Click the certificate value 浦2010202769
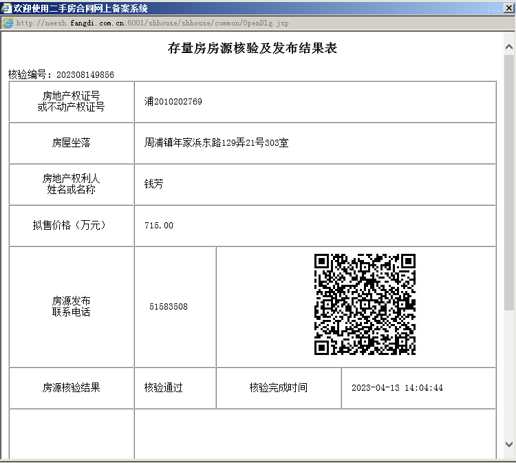The height and width of the screenshot is (463, 516). click(x=173, y=101)
